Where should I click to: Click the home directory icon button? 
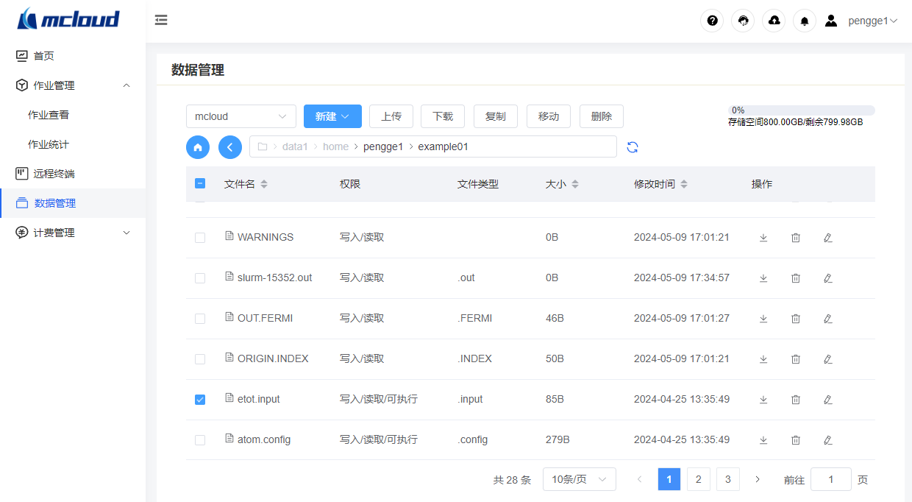coord(198,147)
